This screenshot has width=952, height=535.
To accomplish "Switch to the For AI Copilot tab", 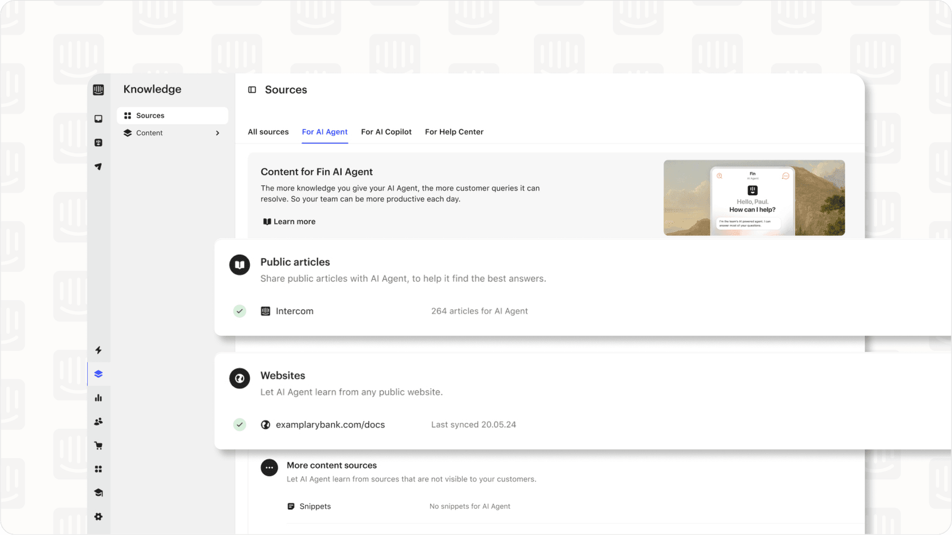I will 386,132.
